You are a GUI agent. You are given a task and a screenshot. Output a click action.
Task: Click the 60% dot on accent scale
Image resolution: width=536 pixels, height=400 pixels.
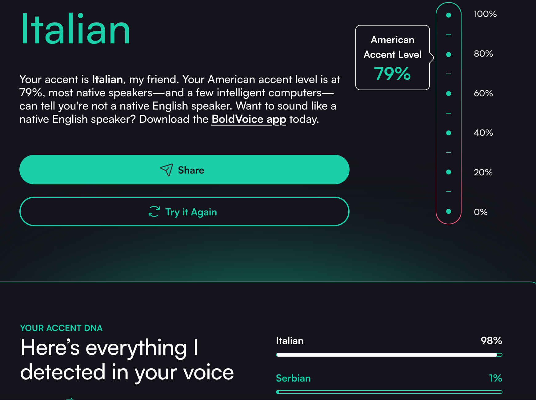pyautogui.click(x=449, y=94)
